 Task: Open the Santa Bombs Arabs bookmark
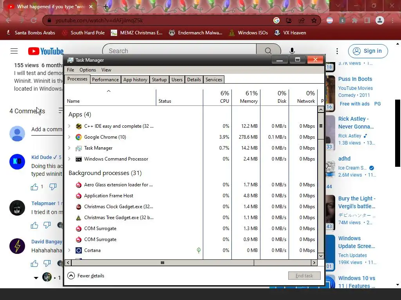point(31,33)
